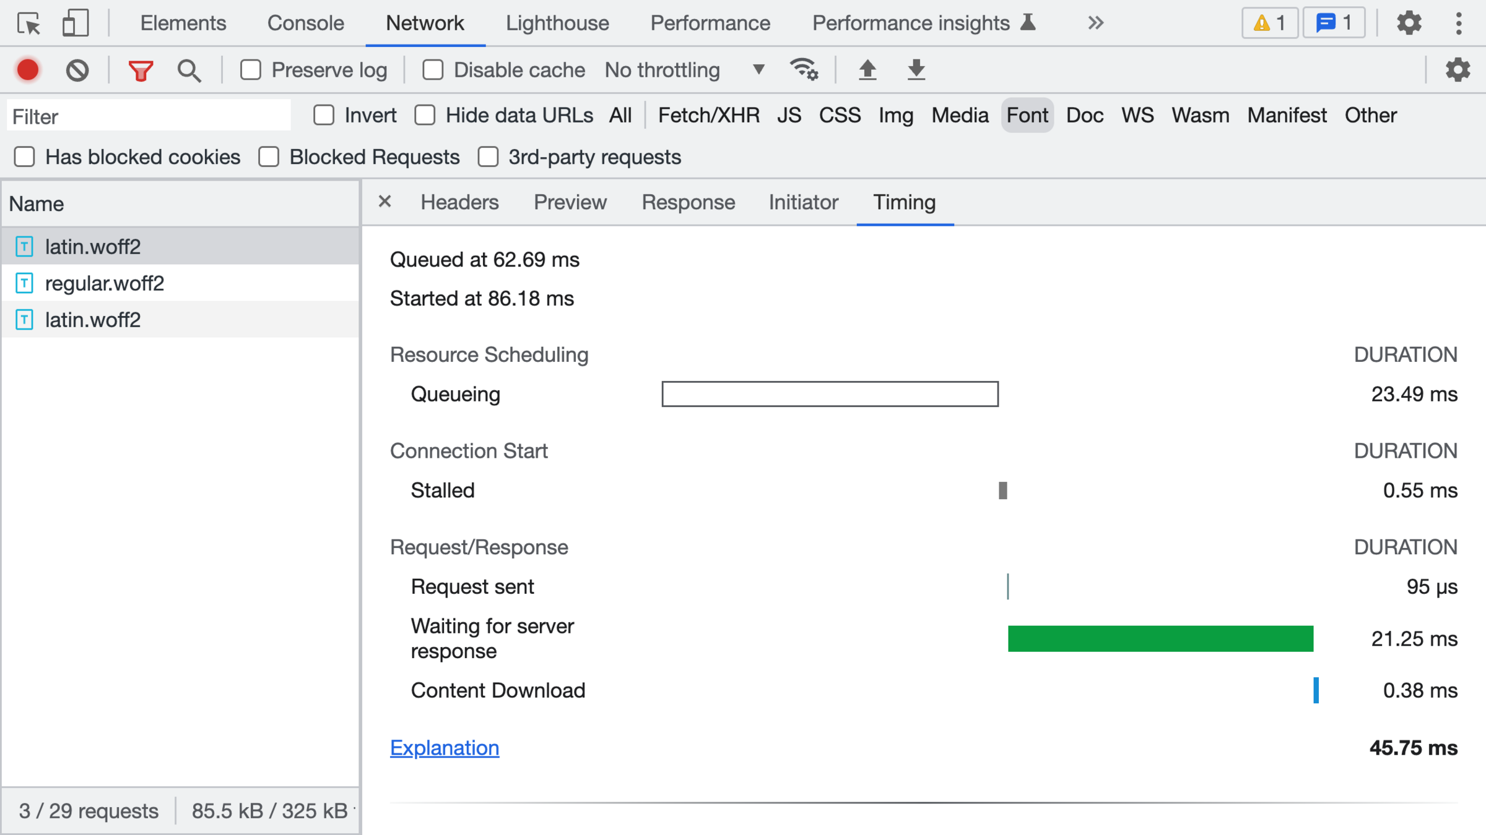The width and height of the screenshot is (1486, 835).
Task: Filter requests by the CSS type
Action: [x=840, y=115]
